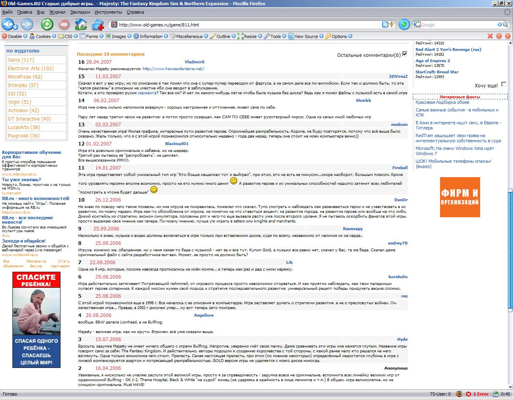
Task: Click the Forward navigation arrow
Action: click(x=27, y=24)
